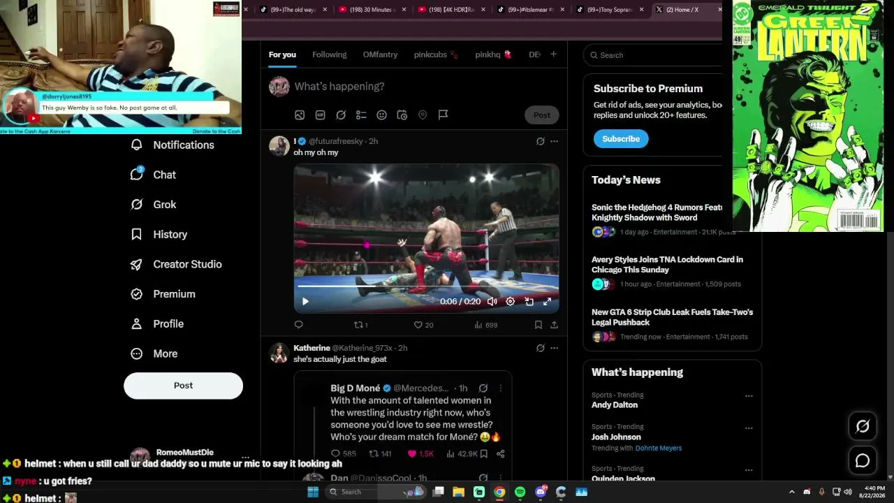Open more options on Katherine's post

tap(554, 348)
